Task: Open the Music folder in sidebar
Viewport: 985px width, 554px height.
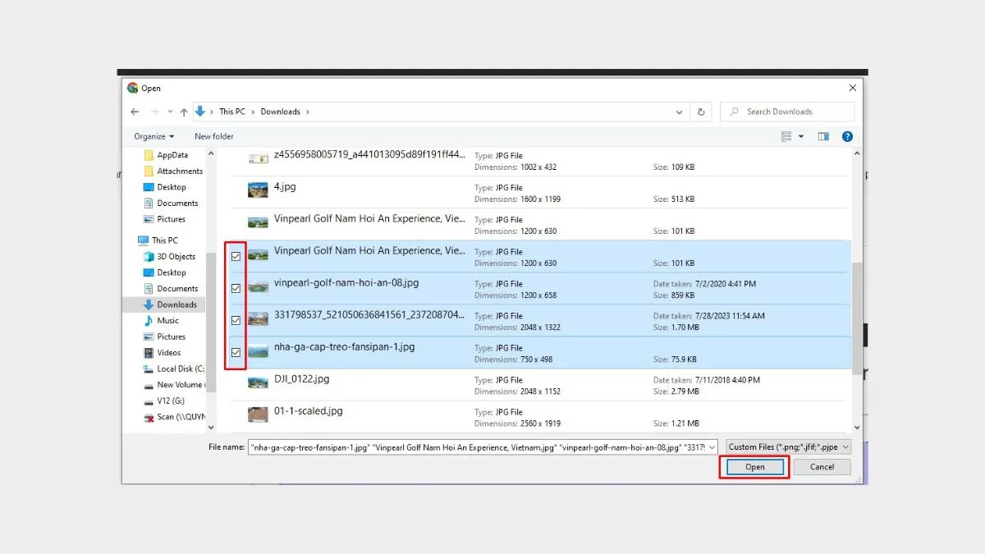Action: pos(167,321)
